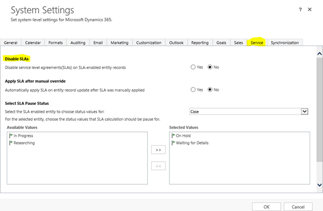
Task: Select In Progress in Available Values
Action: [x=23, y=136]
